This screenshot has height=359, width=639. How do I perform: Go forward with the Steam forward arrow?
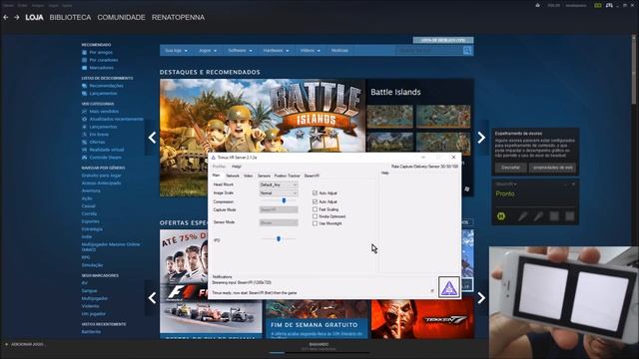pyautogui.click(x=17, y=18)
